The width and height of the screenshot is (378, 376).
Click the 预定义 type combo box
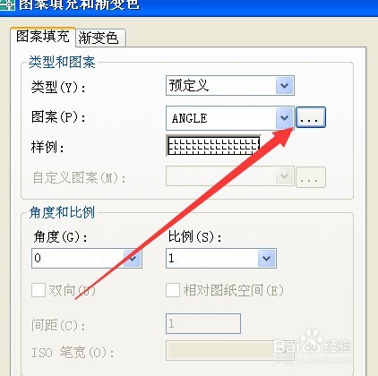[x=230, y=86]
